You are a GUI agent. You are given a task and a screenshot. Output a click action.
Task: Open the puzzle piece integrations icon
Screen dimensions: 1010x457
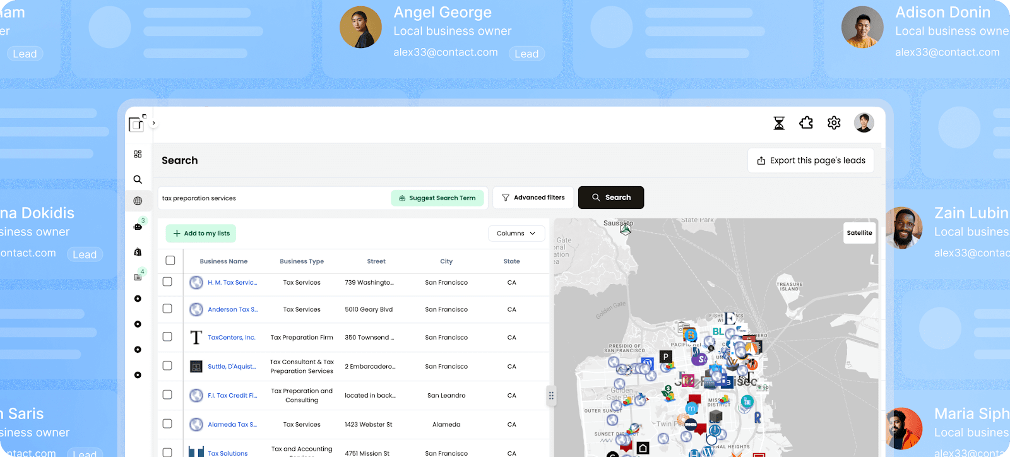(806, 123)
